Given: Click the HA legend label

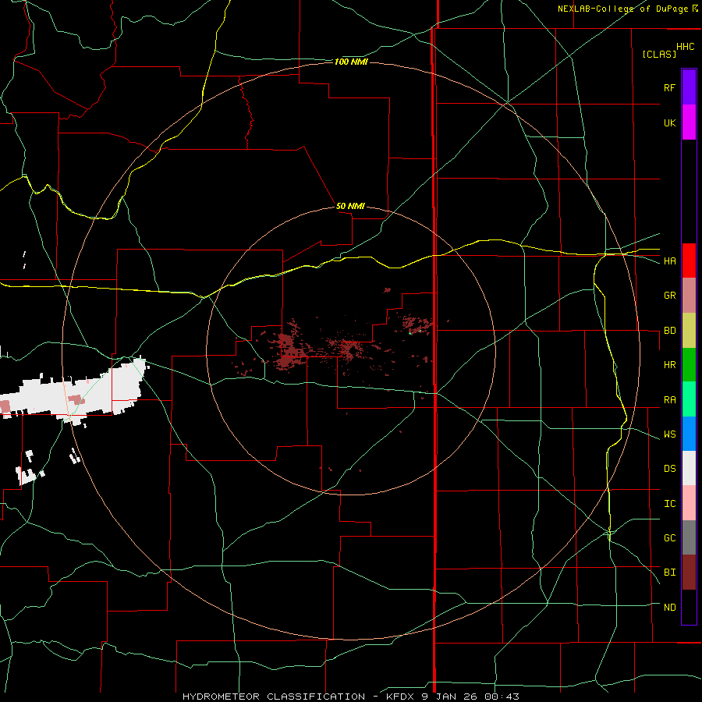Looking at the screenshot, I should click(669, 261).
